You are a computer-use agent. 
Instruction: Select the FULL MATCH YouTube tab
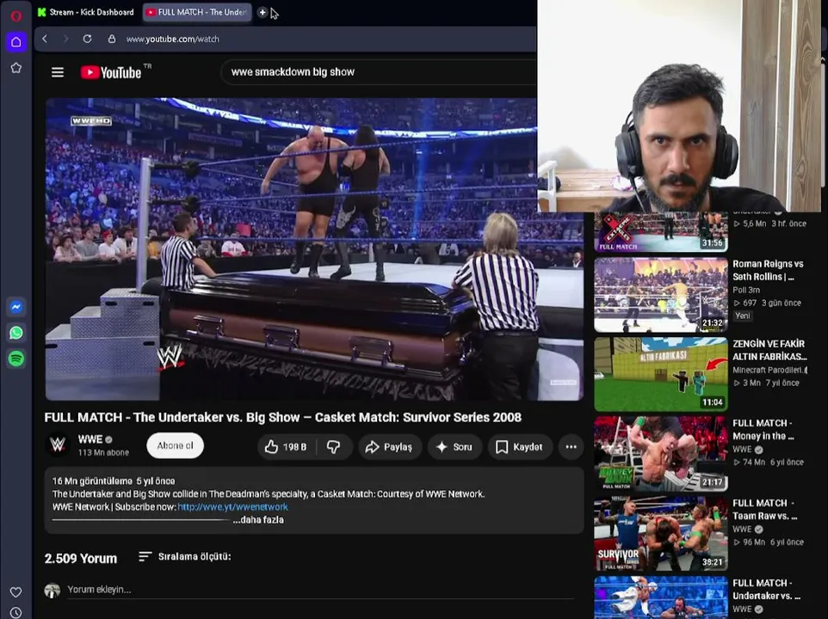point(197,12)
